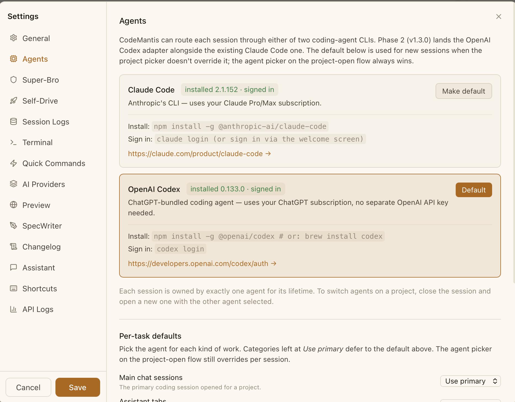Click the Claude Code npm install command
Screen dimensions: 515x402
coord(240,126)
